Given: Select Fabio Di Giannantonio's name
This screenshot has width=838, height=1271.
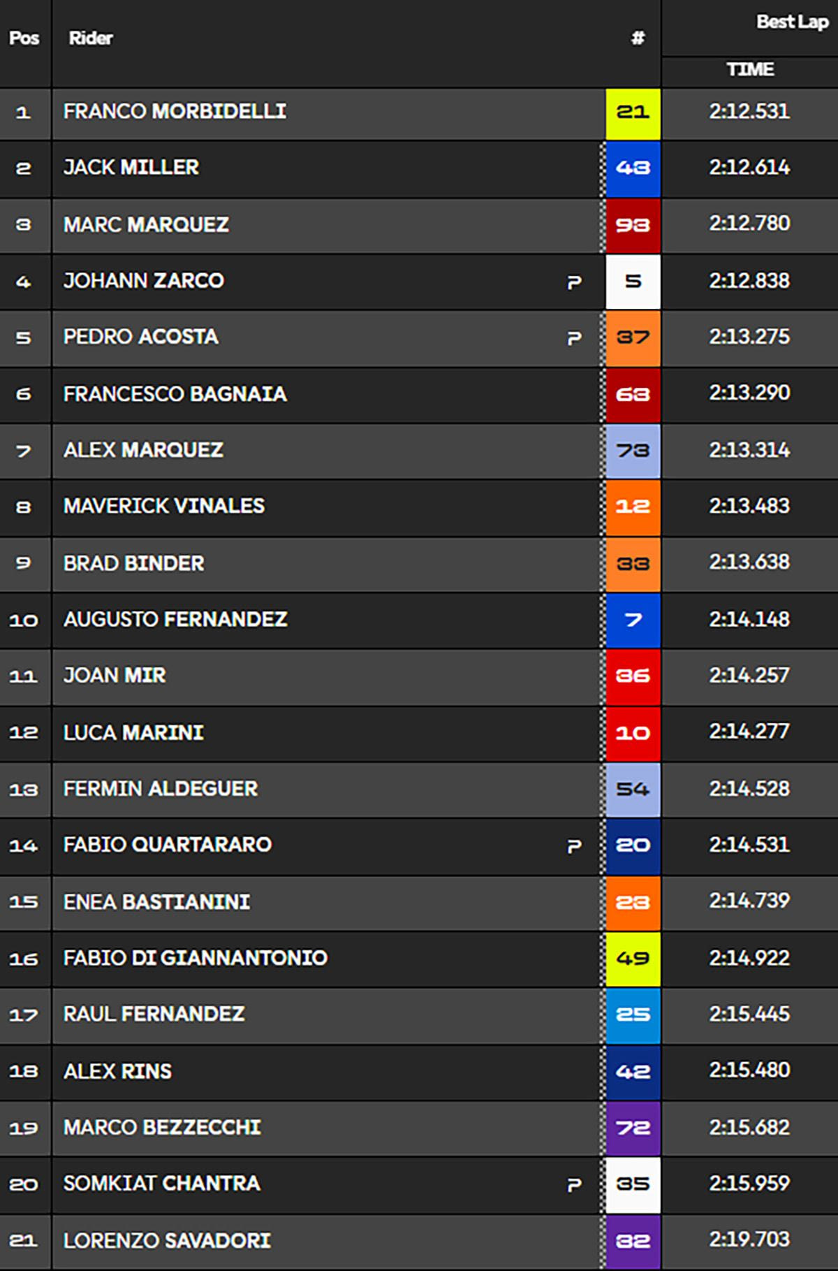Looking at the screenshot, I should pyautogui.click(x=196, y=958).
